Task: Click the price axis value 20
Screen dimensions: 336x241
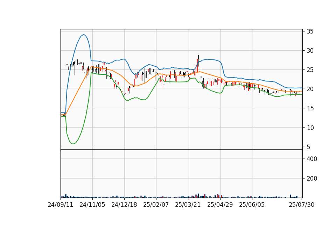Action: 310,89
